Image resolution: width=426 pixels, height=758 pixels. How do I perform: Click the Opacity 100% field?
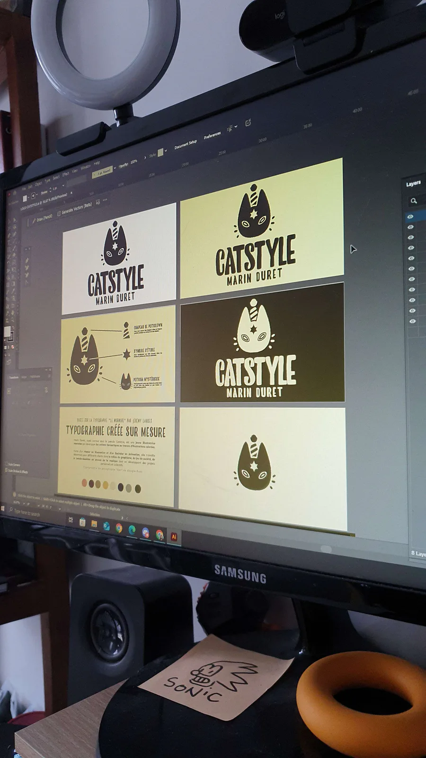(x=134, y=162)
